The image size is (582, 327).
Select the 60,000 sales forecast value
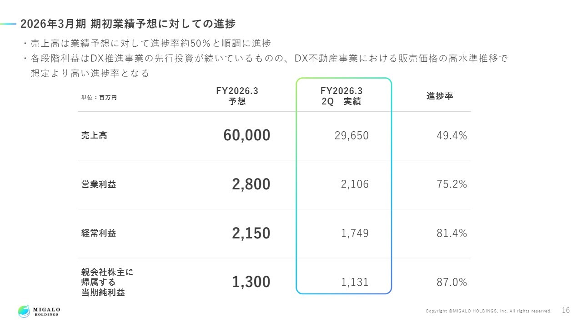pos(247,135)
